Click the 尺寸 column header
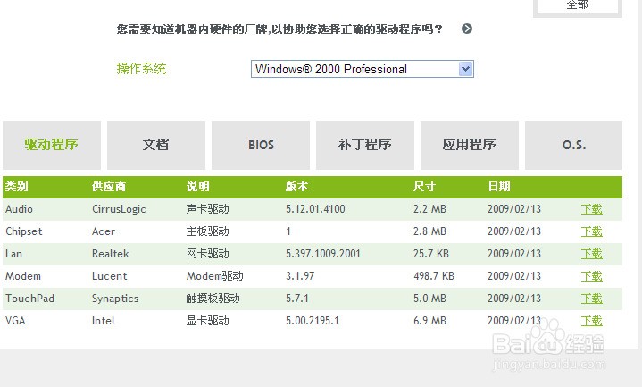This screenshot has width=642, height=387. [425, 187]
